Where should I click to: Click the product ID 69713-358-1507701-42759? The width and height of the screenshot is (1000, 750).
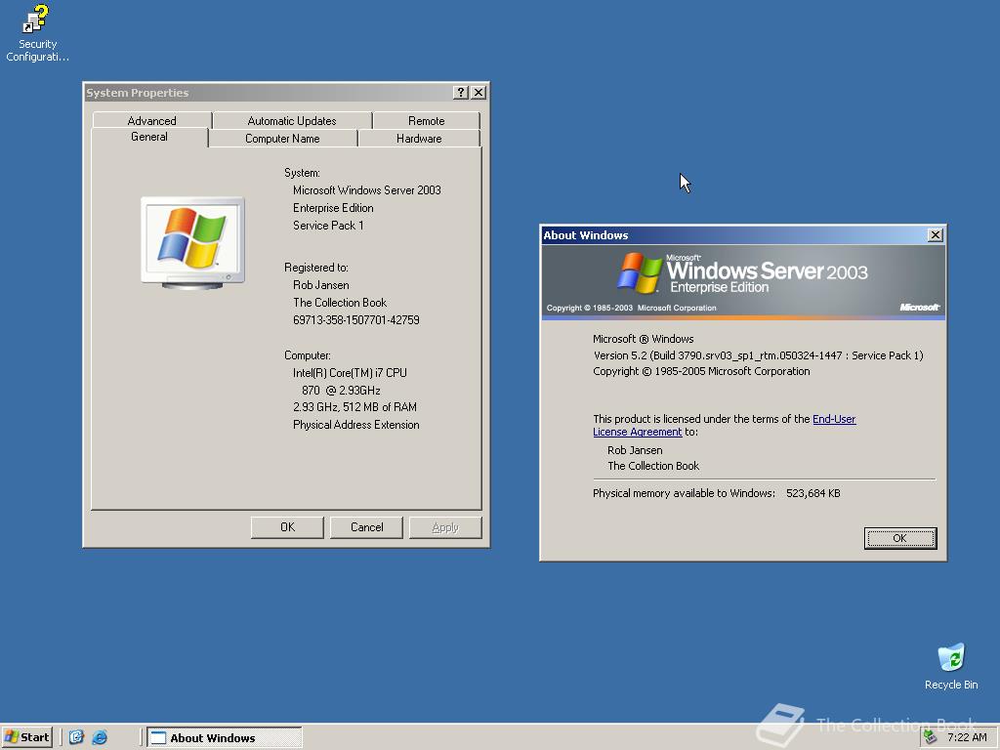(x=355, y=320)
